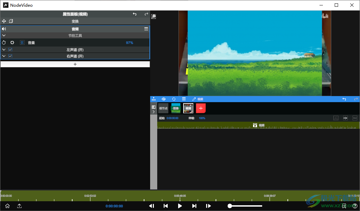Expand the chevron below the layer list icon
360x211 pixels.
coord(154,112)
